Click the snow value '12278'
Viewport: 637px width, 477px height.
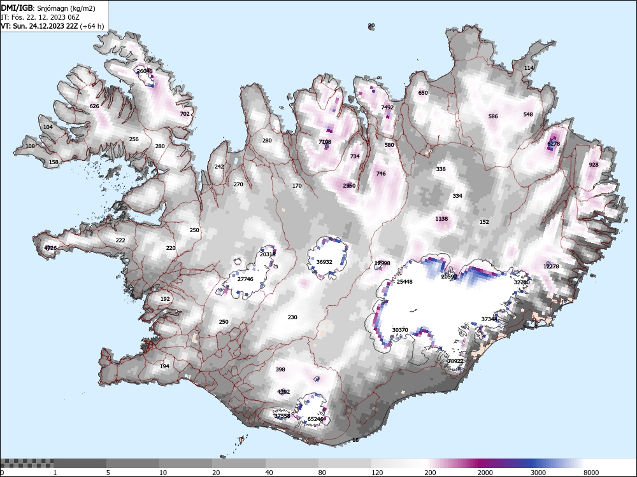(551, 266)
